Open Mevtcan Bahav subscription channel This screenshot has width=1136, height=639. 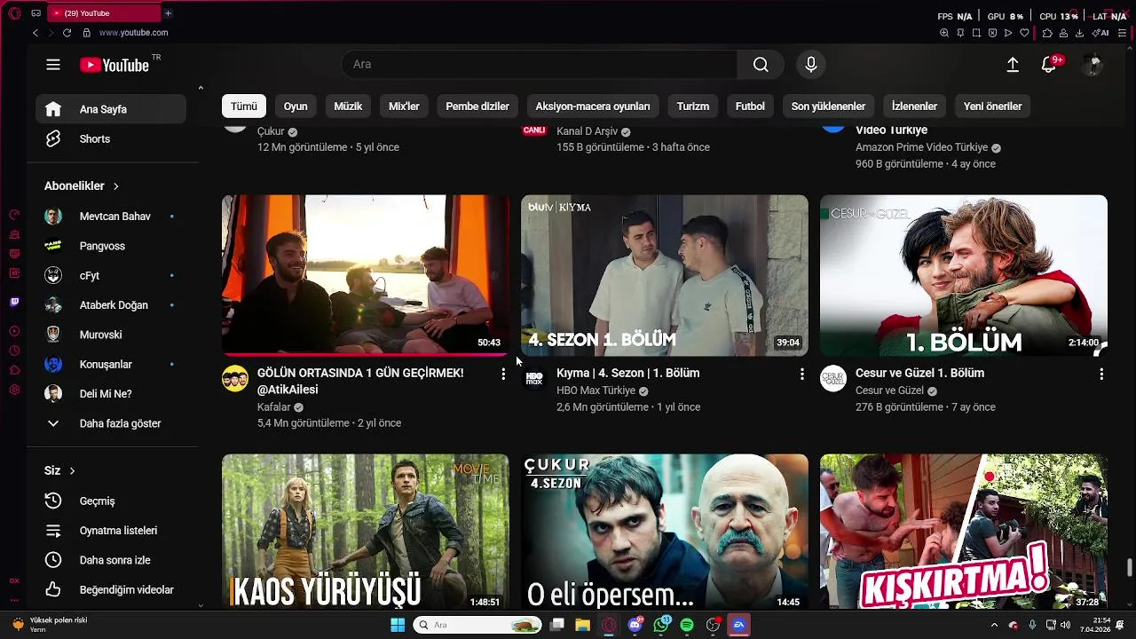pyautogui.click(x=111, y=217)
